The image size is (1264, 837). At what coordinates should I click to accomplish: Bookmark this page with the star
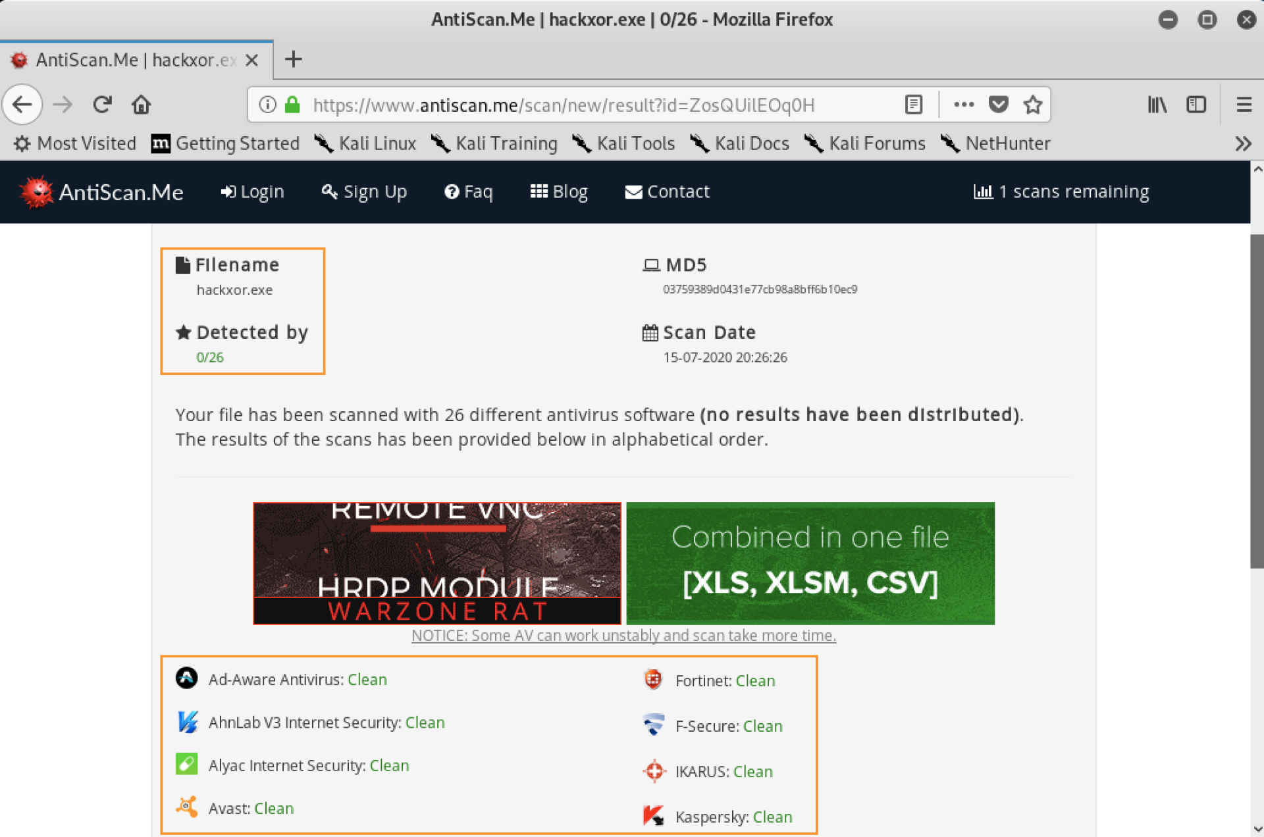pos(1033,105)
